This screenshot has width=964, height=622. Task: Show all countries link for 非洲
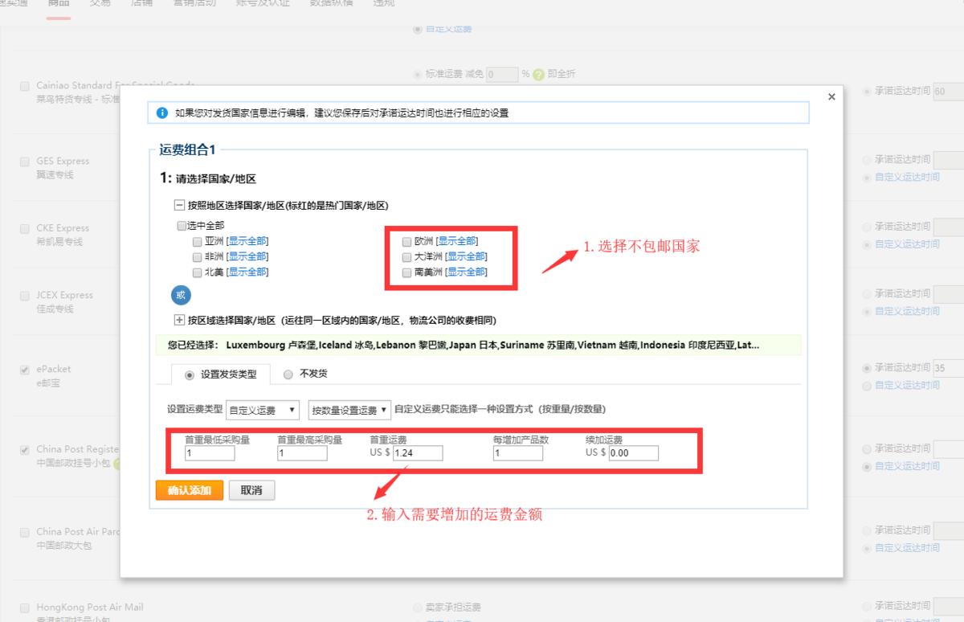point(247,256)
